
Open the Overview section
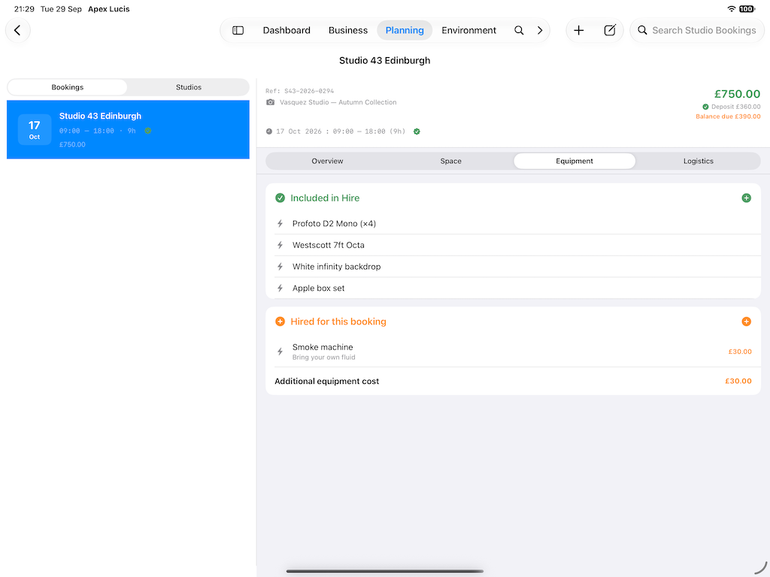coord(328,161)
